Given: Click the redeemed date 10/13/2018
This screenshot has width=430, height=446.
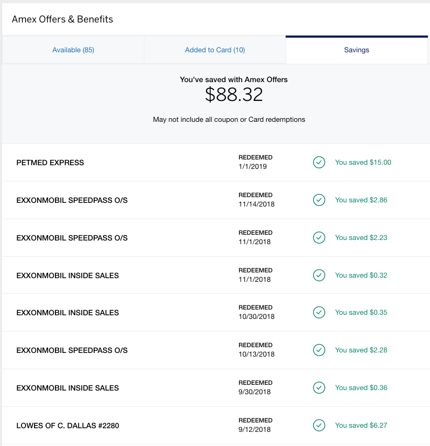Looking at the screenshot, I should [x=256, y=354].
